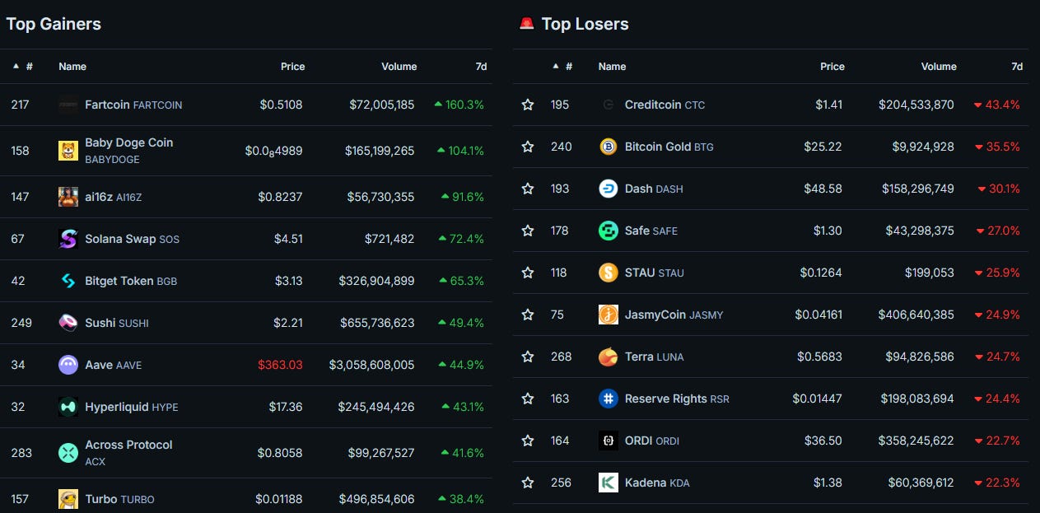Sort Top Gainers by 7d change

481,66
